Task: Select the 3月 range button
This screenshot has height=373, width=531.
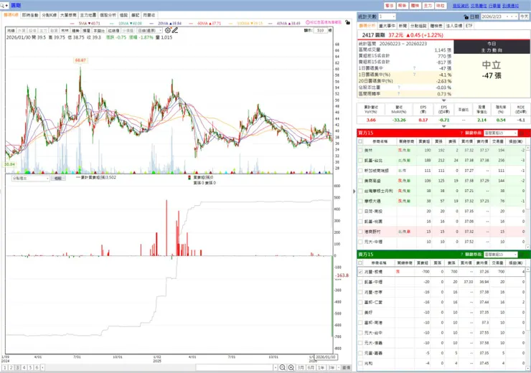Action: tap(301, 367)
